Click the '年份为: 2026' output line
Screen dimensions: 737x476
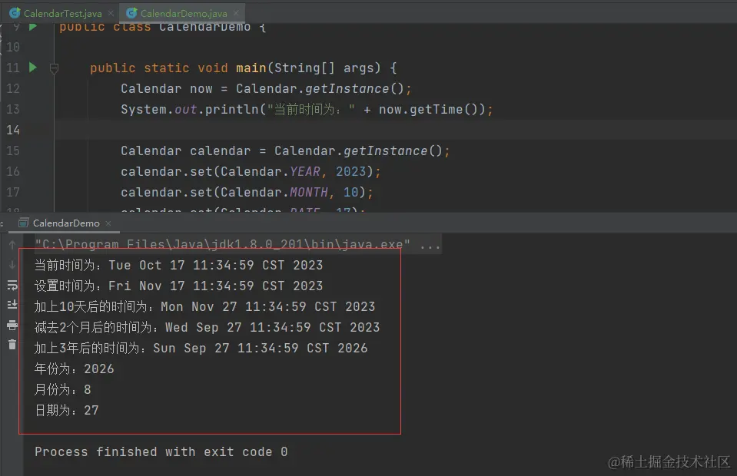(x=74, y=369)
